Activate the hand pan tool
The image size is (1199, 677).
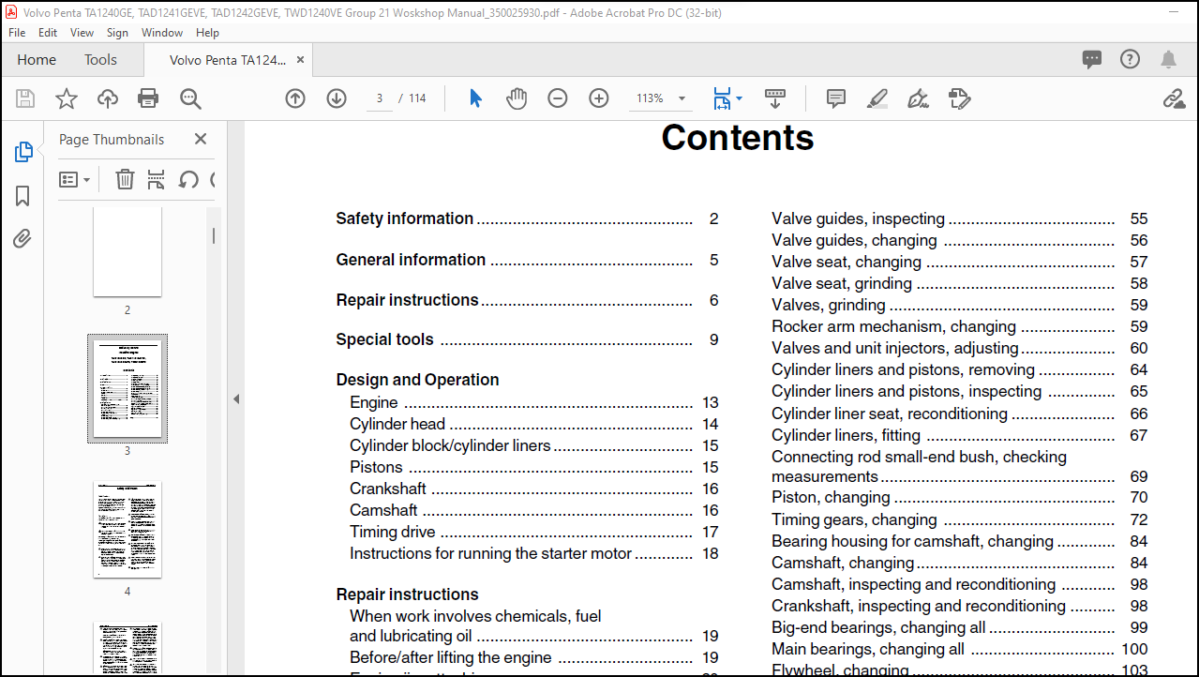[x=517, y=98]
